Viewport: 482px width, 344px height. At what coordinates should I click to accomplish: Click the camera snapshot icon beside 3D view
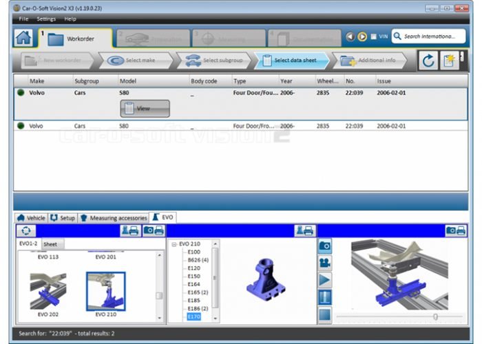point(325,246)
